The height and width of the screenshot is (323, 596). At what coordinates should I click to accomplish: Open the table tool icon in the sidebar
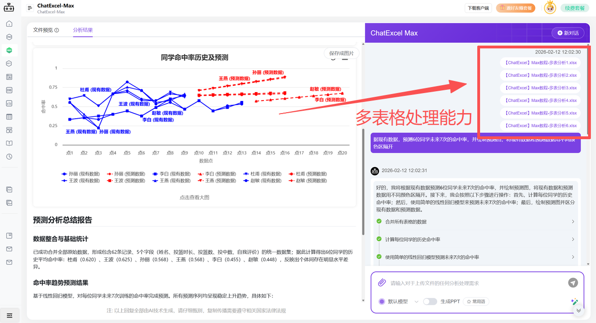coord(9,117)
